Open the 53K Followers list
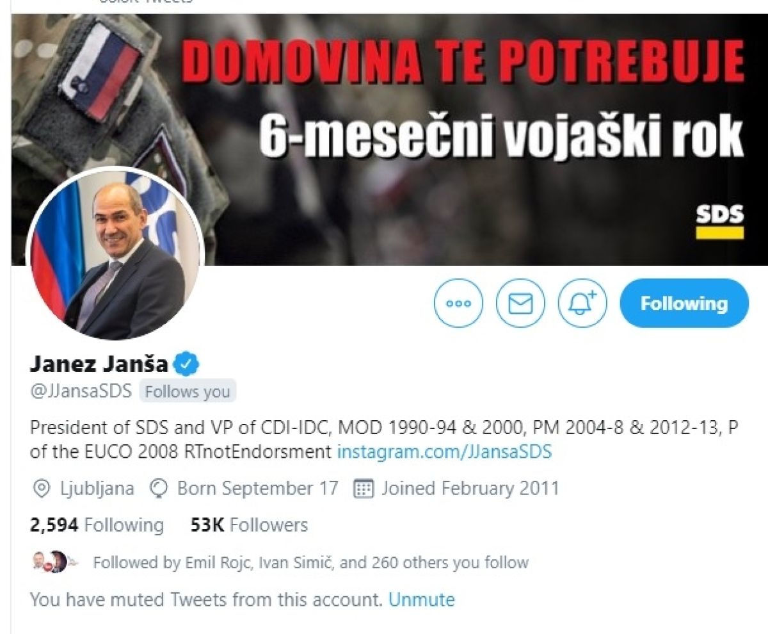Image resolution: width=768 pixels, height=634 pixels. click(249, 526)
